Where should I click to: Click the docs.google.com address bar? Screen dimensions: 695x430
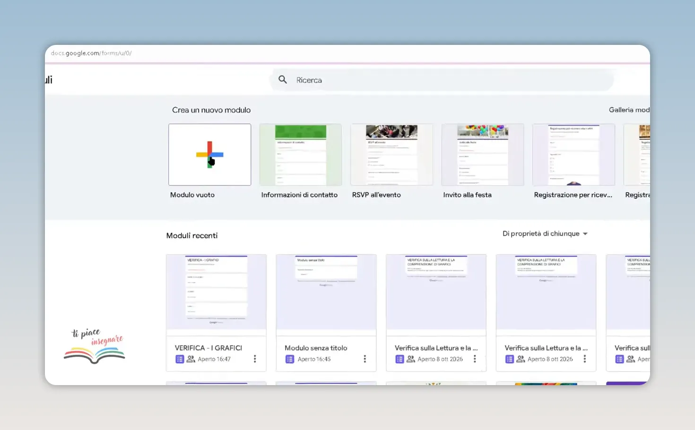[x=91, y=53]
